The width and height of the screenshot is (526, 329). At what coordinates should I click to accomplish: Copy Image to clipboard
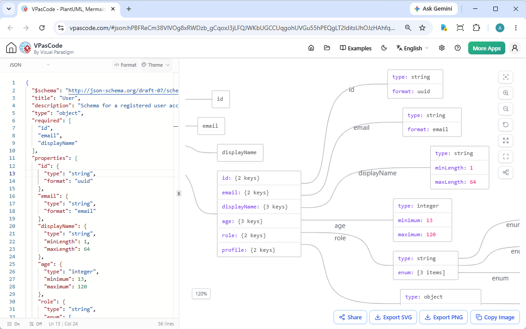[x=495, y=317]
